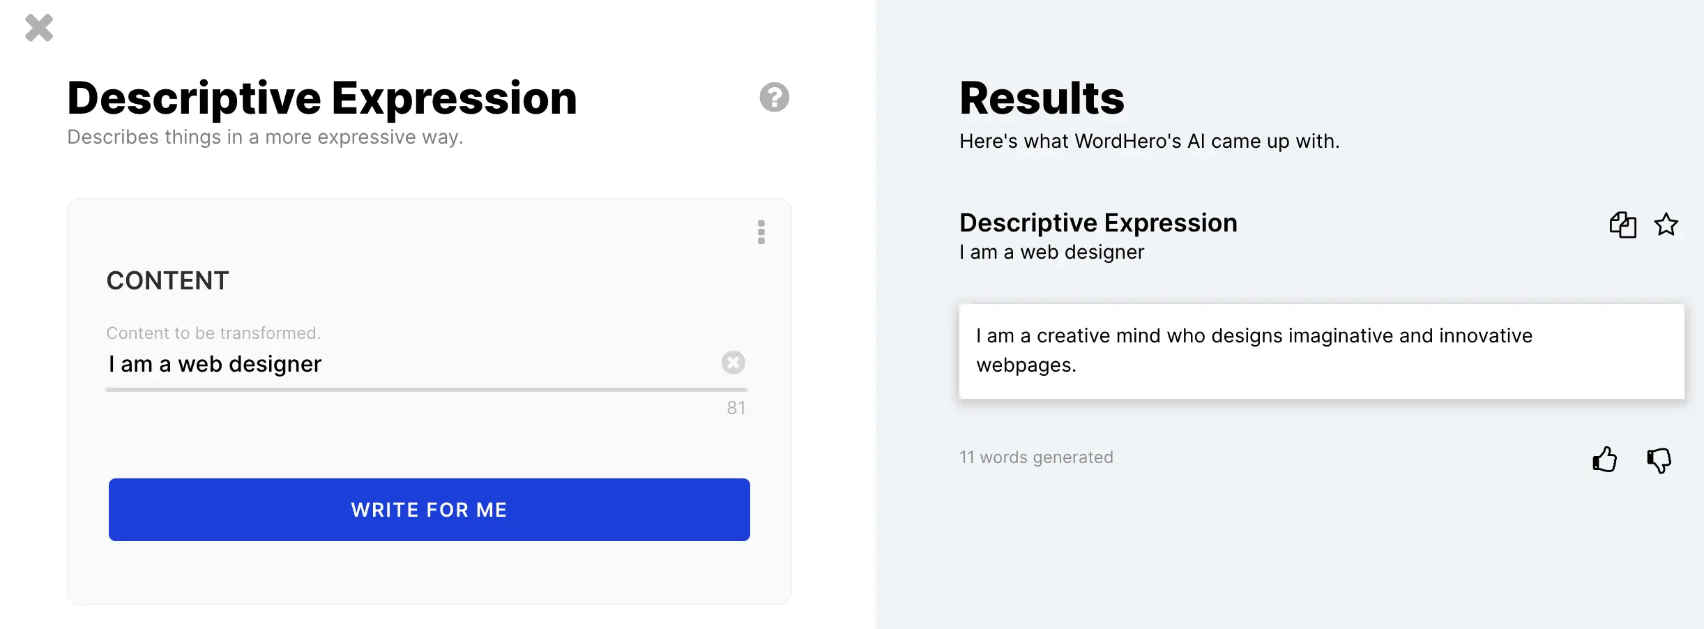Click the result card title 'Descriptive Expression'
This screenshot has width=1704, height=629.
click(1098, 223)
